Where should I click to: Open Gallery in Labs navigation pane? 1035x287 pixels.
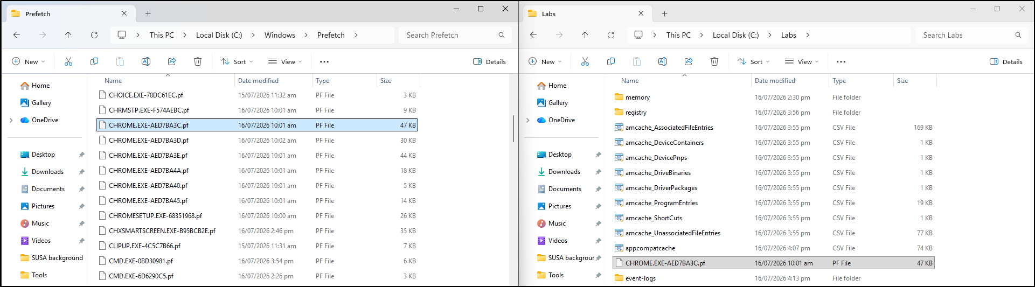click(558, 103)
